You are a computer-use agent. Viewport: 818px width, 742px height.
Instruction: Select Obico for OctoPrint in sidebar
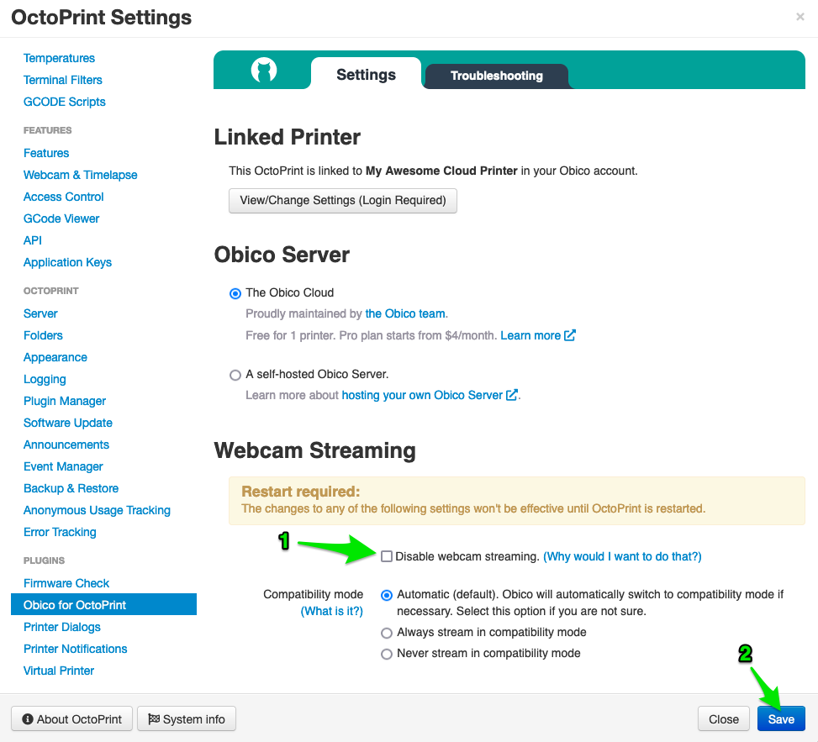[x=103, y=605]
